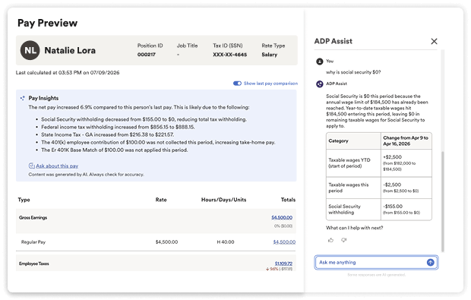
Task: Click the State Income Tax - GA bullet
Action: click(x=108, y=134)
